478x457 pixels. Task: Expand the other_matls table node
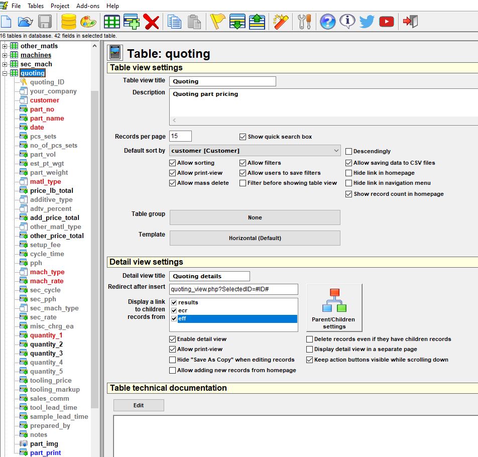pos(5,46)
